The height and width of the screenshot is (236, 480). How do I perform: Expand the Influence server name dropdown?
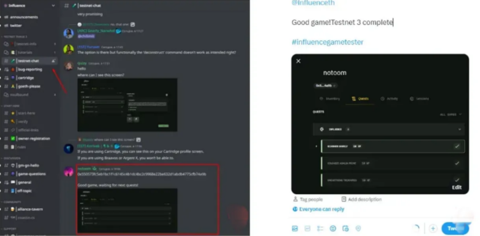pyautogui.click(x=53, y=6)
